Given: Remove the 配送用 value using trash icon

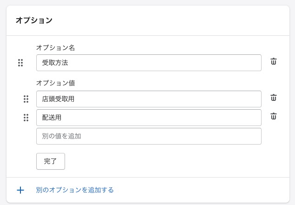Looking at the screenshot, I should (x=274, y=116).
